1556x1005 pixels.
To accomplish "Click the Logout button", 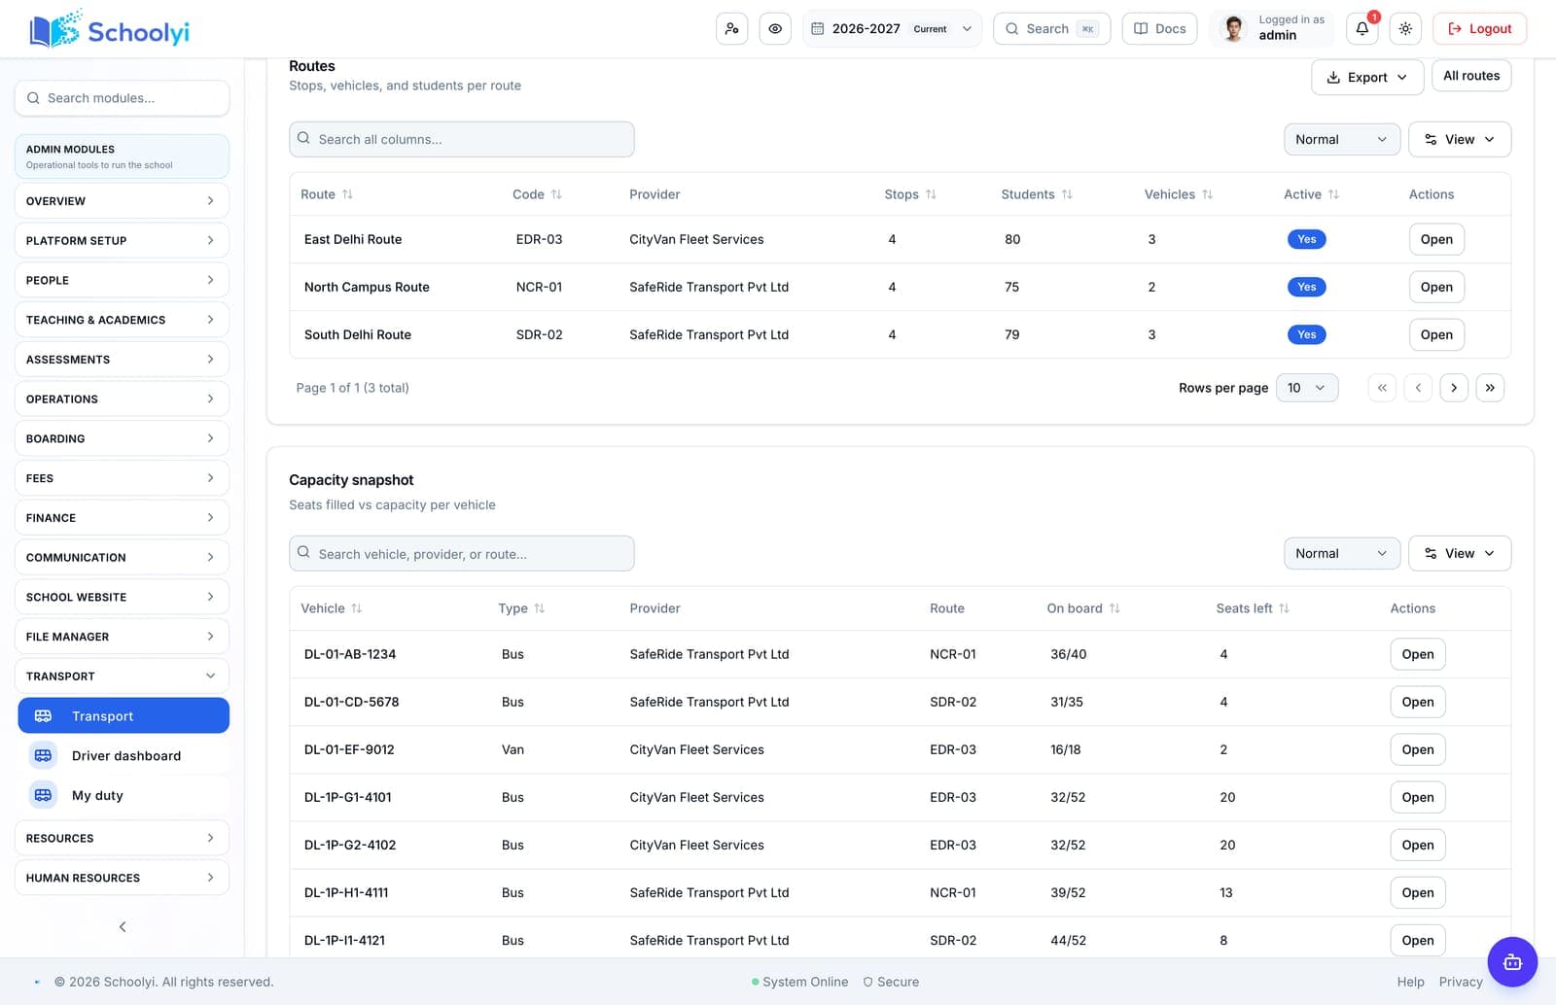I will pos(1479,29).
